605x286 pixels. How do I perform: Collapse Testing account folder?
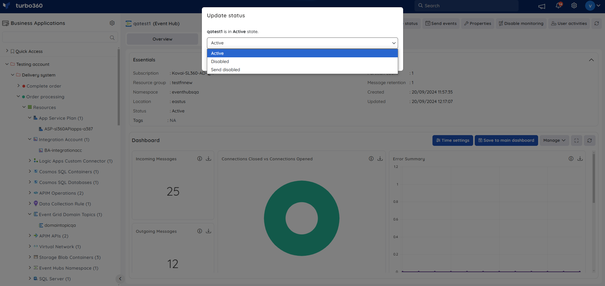7,64
